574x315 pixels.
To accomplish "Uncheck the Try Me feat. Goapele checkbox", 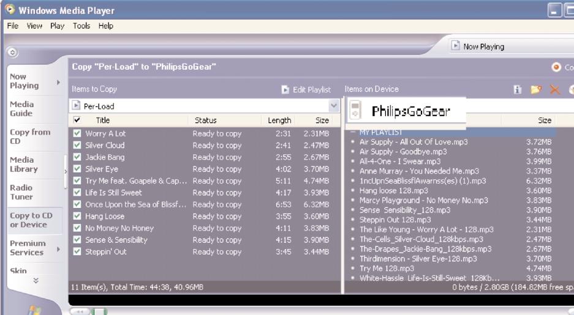I will [x=77, y=180].
